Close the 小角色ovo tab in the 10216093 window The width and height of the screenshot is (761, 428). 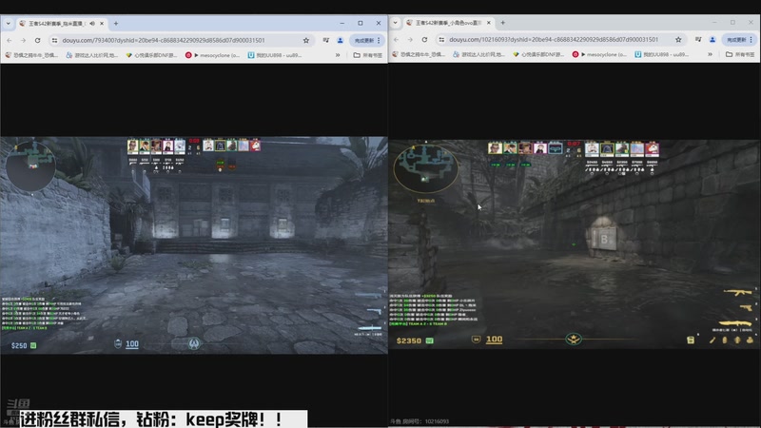point(489,22)
